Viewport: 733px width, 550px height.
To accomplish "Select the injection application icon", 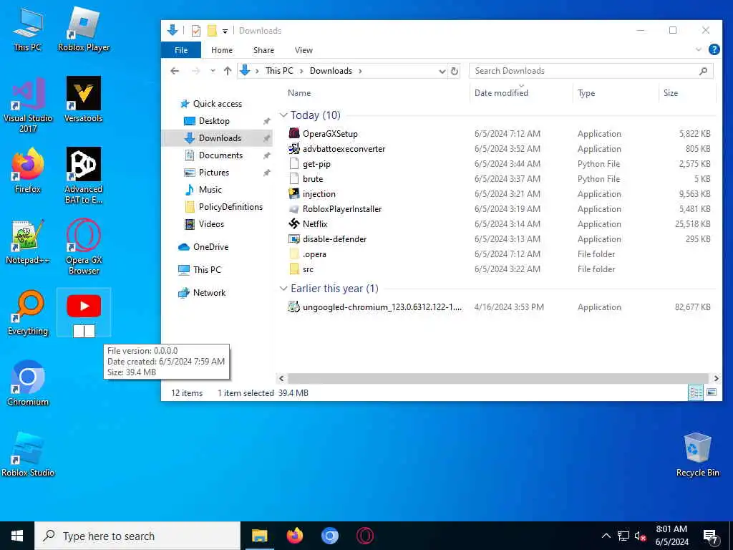I will [x=294, y=193].
